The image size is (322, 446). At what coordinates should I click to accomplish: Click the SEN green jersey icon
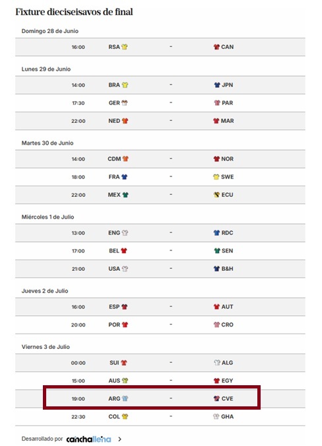217,251
